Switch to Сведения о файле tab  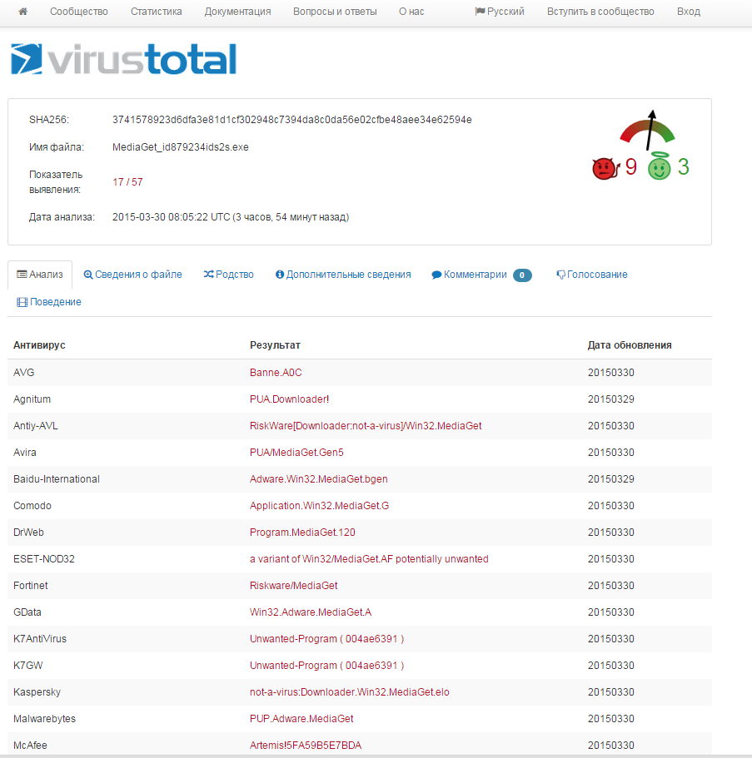coord(132,275)
